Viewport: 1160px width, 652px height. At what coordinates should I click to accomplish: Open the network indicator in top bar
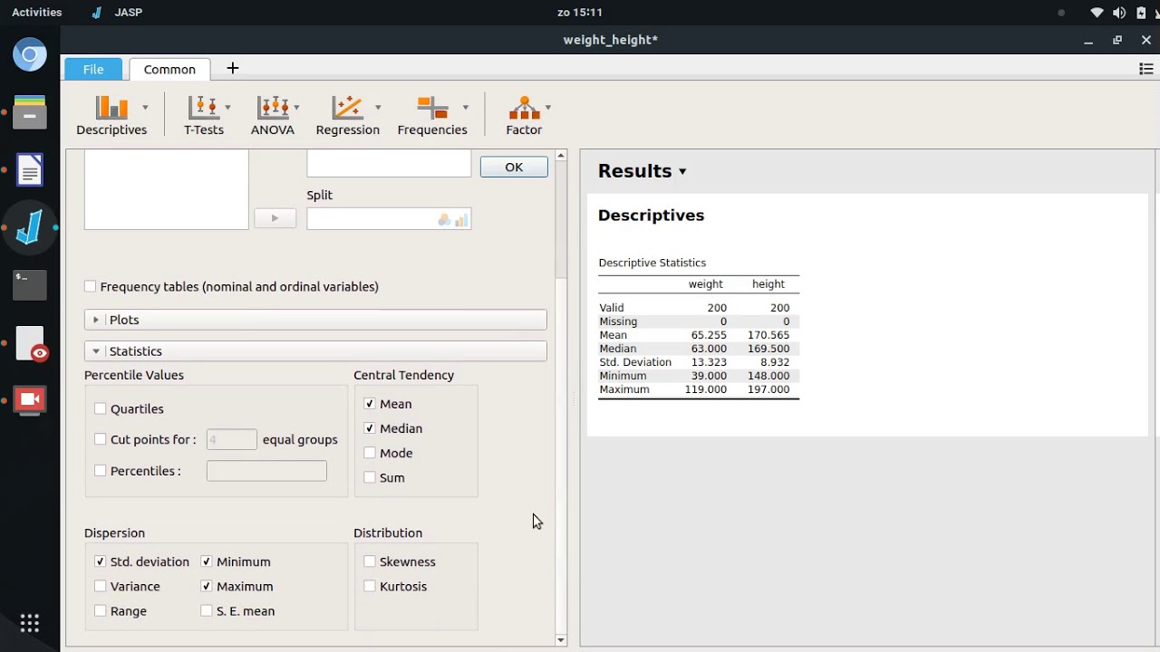click(1097, 13)
